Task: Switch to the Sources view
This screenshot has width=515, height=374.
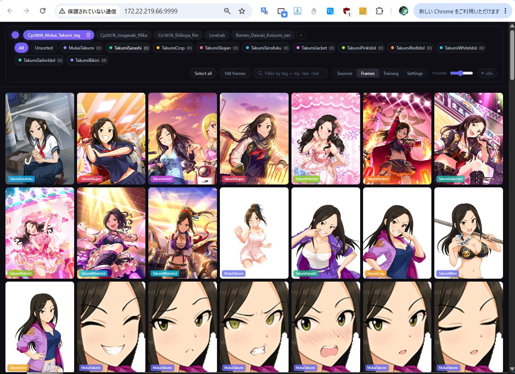Action: 345,73
